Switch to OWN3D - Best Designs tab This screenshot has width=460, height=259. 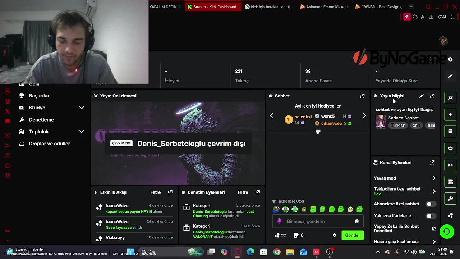pyautogui.click(x=380, y=7)
